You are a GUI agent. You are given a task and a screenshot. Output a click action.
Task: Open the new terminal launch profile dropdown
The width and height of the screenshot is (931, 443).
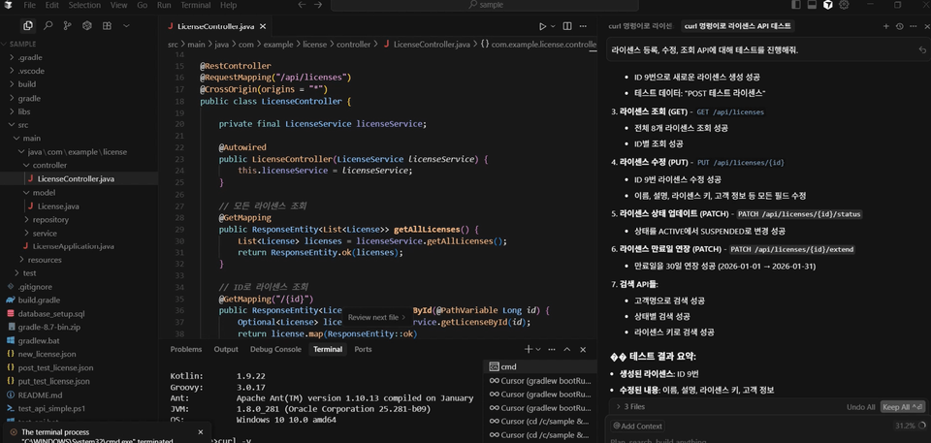tap(539, 349)
